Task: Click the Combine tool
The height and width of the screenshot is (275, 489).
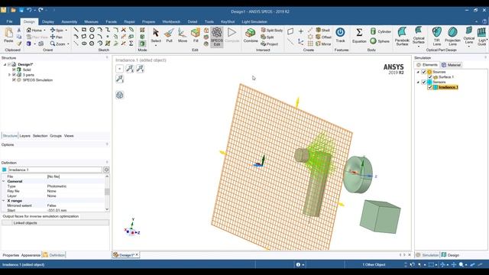Action: tap(251, 35)
